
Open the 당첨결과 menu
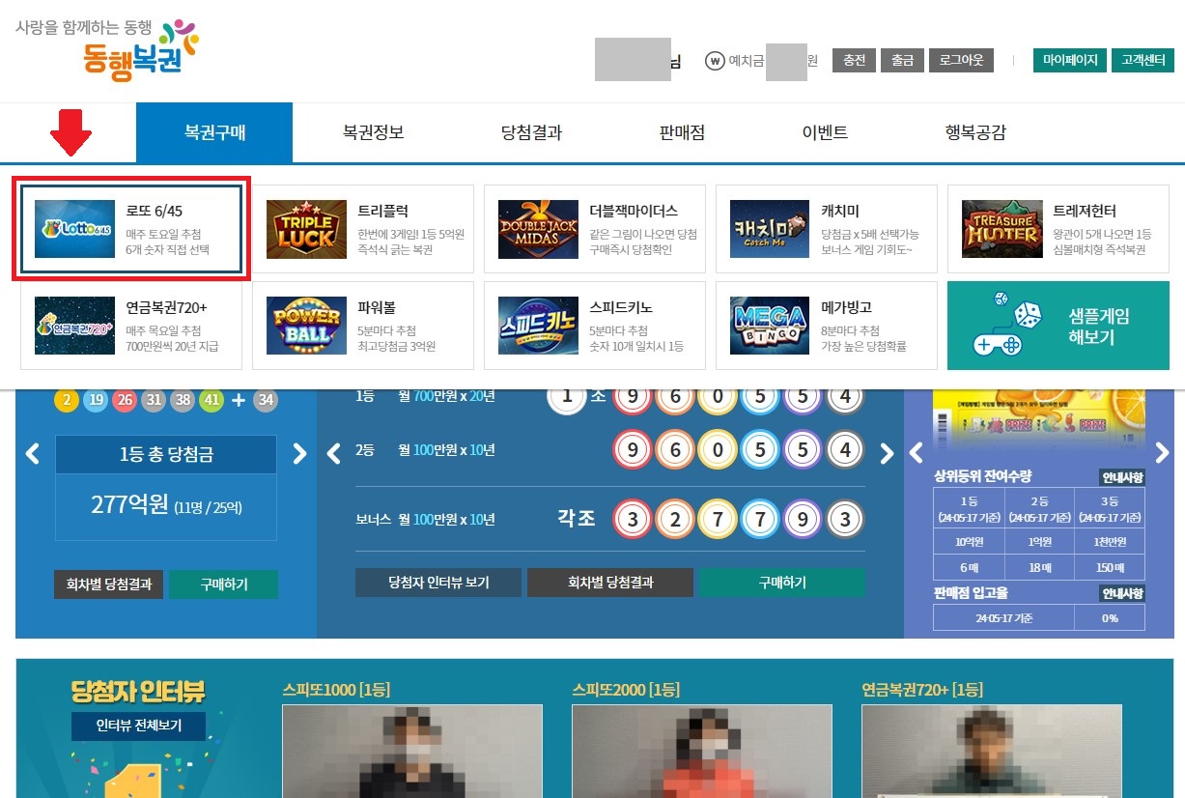point(531,132)
